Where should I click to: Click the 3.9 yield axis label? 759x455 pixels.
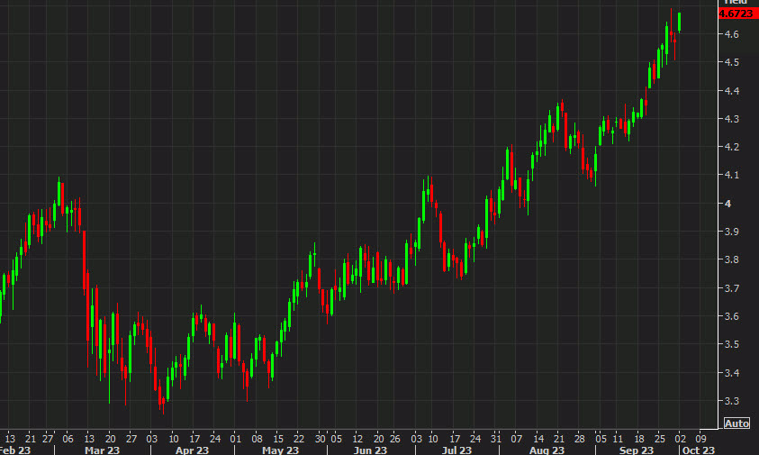[x=731, y=232]
